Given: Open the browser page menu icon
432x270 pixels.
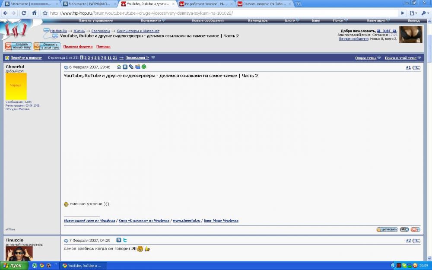Looking at the screenshot, I should tap(413, 13).
